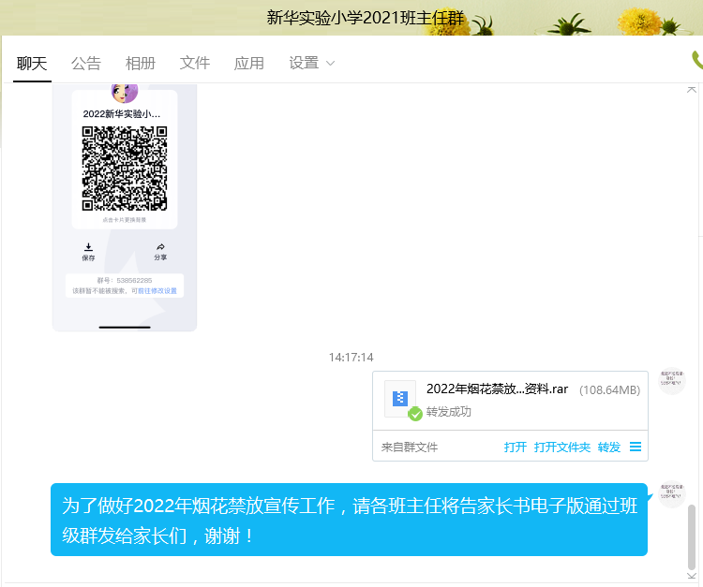Viewport: 703px width, 587px height.
Task: Click the rar archive file icon
Action: pos(400,399)
